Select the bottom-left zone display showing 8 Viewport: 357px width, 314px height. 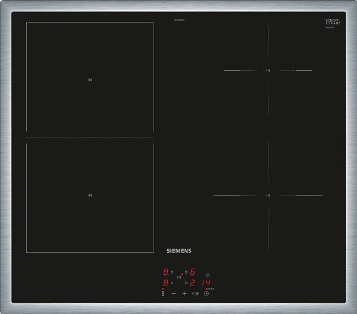tap(166, 283)
